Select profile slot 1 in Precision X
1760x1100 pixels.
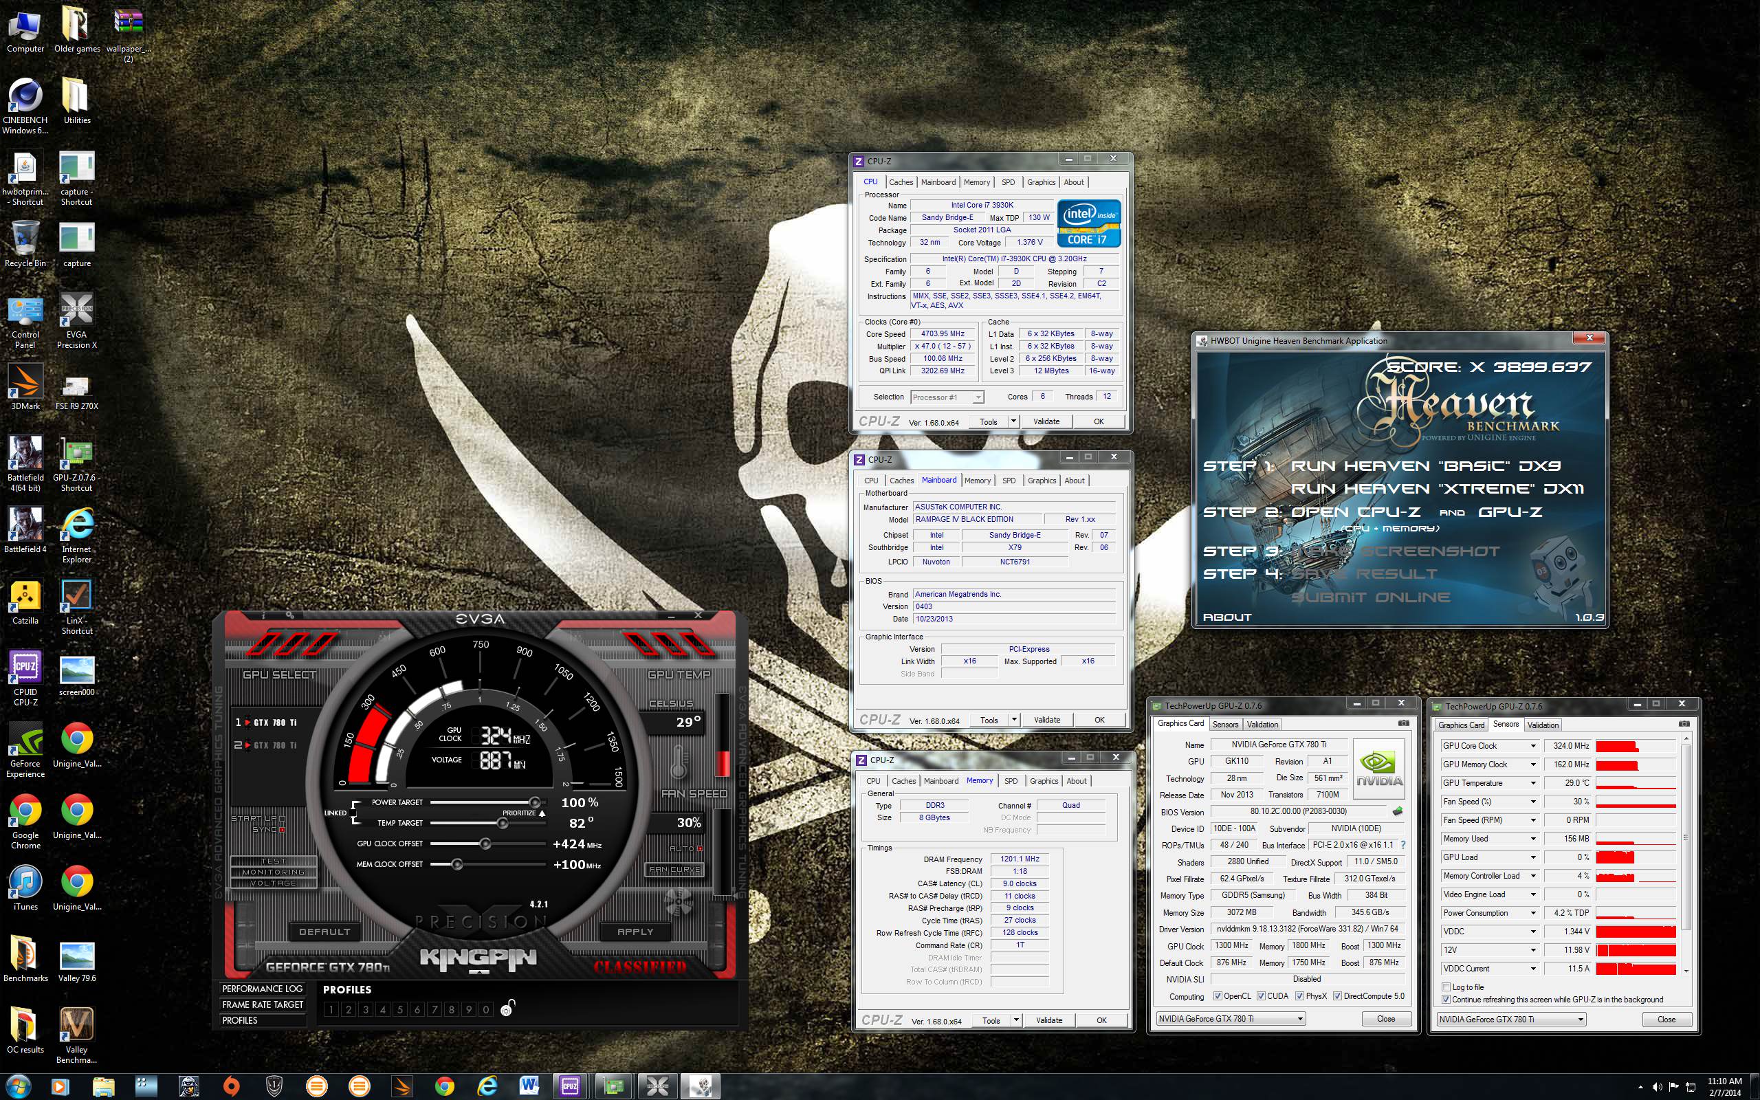tap(331, 1009)
